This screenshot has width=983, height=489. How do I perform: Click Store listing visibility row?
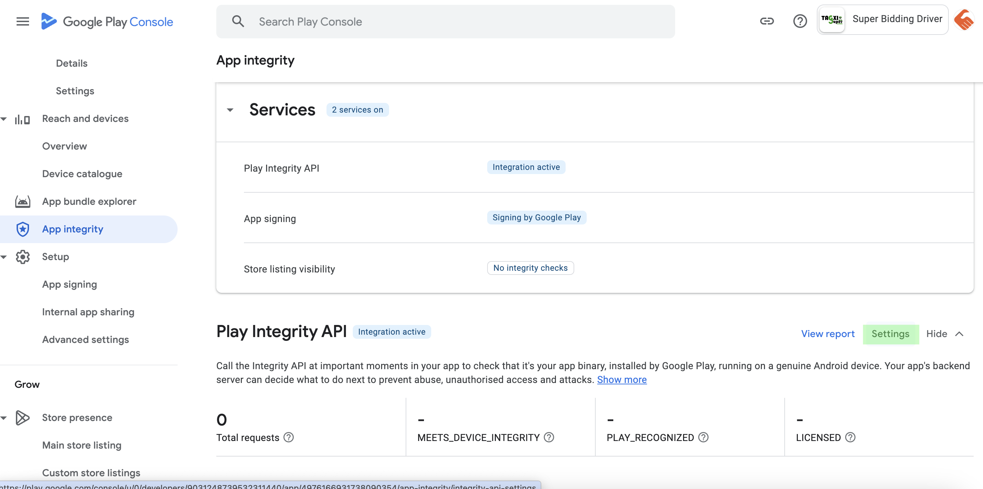point(608,269)
